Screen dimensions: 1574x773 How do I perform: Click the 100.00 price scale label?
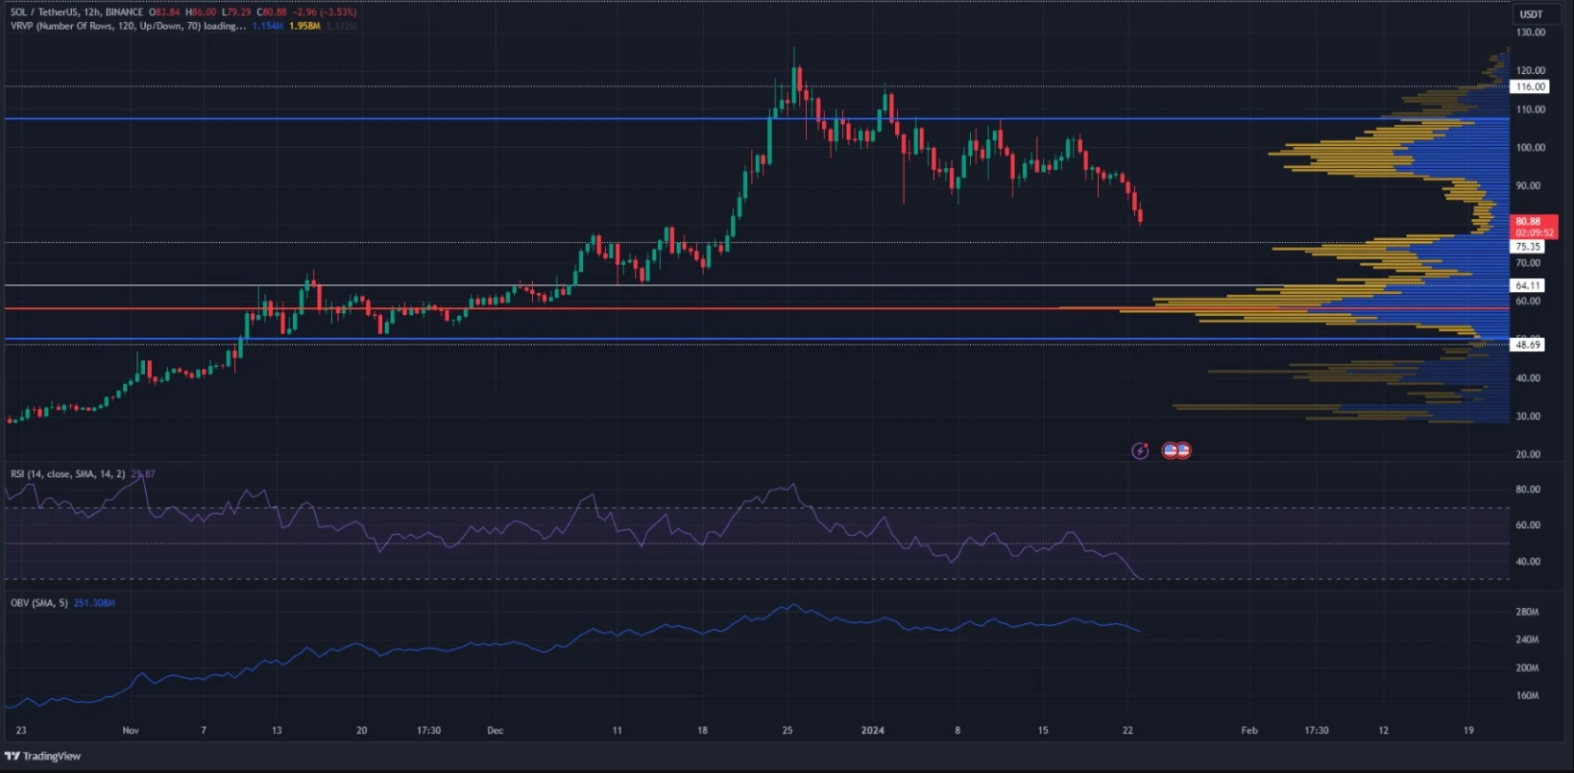(1531, 147)
